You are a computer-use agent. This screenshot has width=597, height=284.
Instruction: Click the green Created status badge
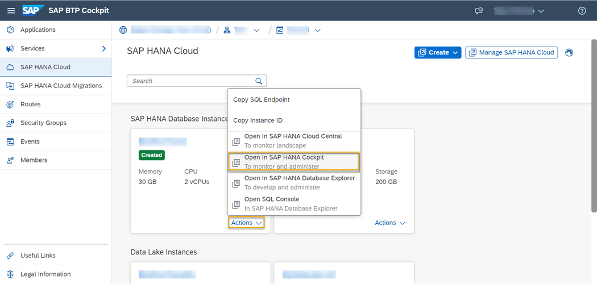point(152,155)
